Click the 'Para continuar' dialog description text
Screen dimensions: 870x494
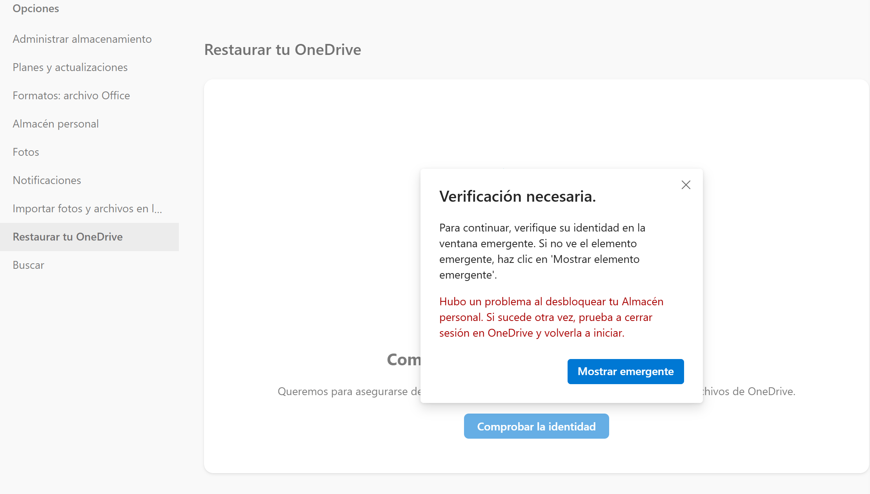542,251
